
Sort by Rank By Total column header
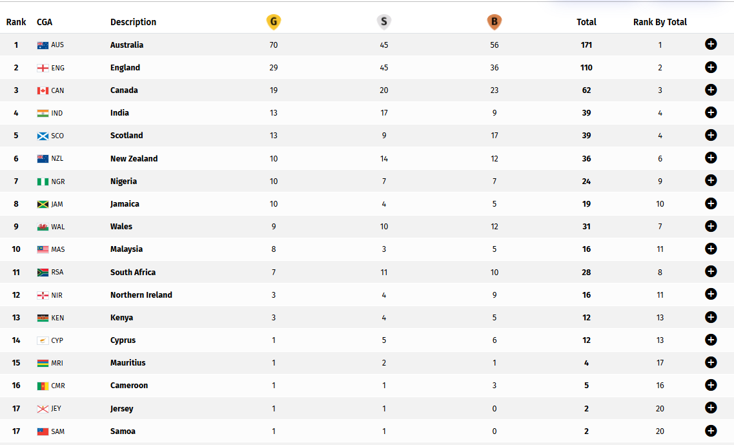click(660, 22)
